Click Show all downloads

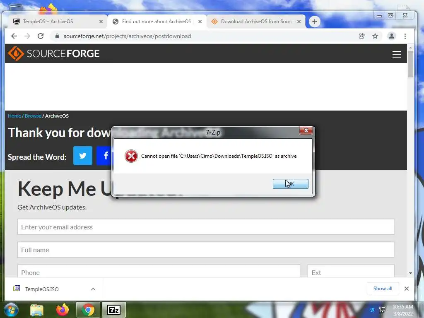[x=383, y=289]
